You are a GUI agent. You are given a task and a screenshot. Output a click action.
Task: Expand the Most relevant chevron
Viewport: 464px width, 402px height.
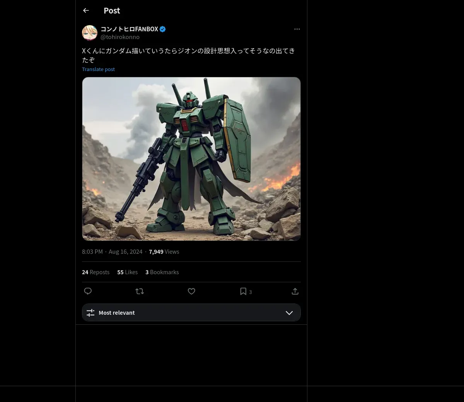point(289,313)
